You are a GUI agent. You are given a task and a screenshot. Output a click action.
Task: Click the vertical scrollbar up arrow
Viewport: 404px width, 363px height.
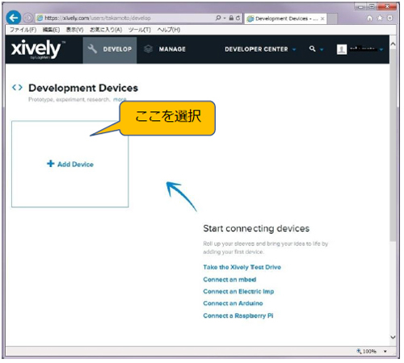(393, 44)
